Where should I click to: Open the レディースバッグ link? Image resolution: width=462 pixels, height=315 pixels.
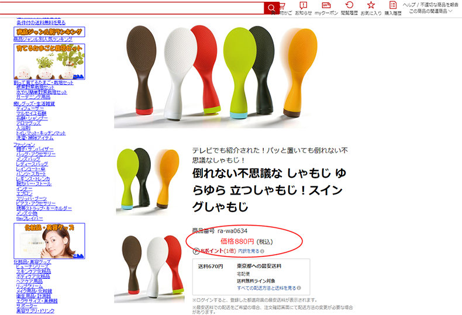(x=32, y=164)
